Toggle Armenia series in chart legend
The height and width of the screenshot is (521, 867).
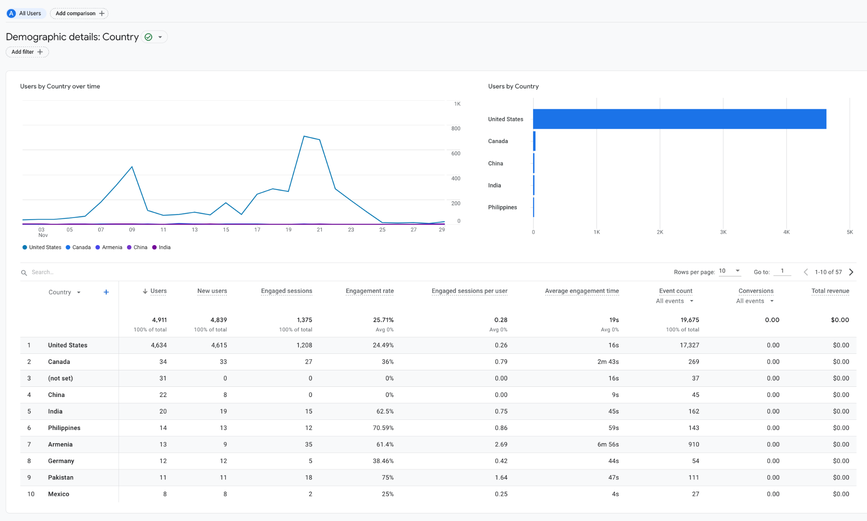[109, 248]
